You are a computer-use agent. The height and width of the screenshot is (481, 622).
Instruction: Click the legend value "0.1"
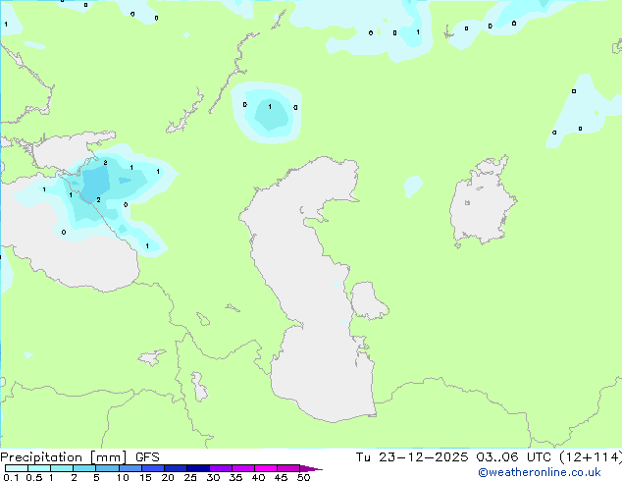point(11,477)
